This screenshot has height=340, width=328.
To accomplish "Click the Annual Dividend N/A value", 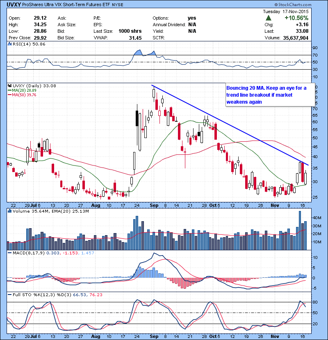I will [192, 25].
